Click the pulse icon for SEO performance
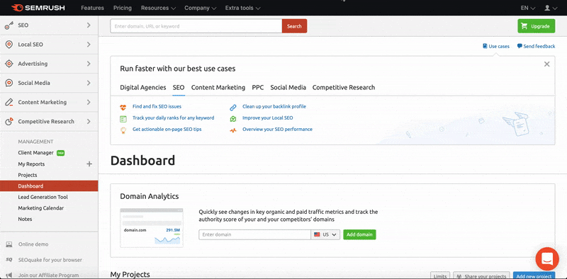Viewport: 567px width, 279px height. tap(233, 130)
